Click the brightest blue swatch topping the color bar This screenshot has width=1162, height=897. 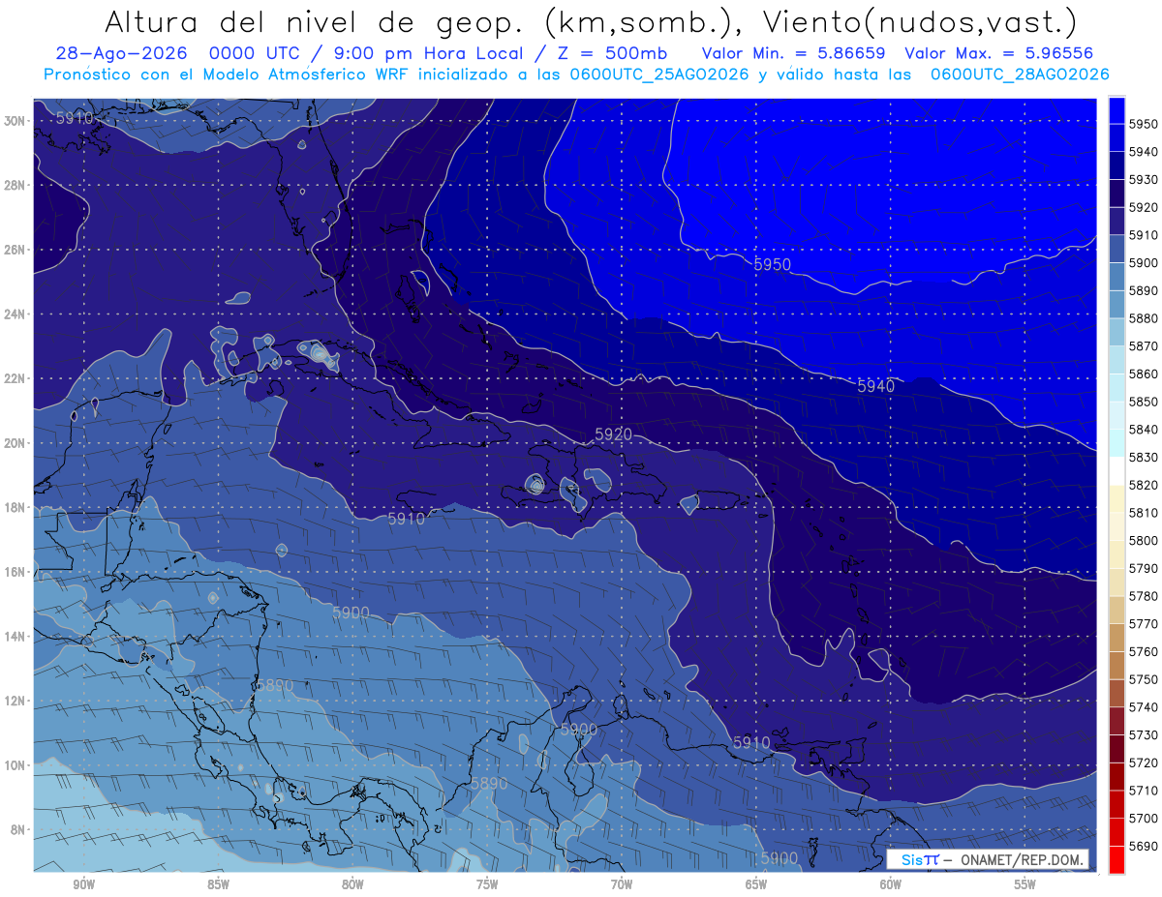click(x=1116, y=110)
